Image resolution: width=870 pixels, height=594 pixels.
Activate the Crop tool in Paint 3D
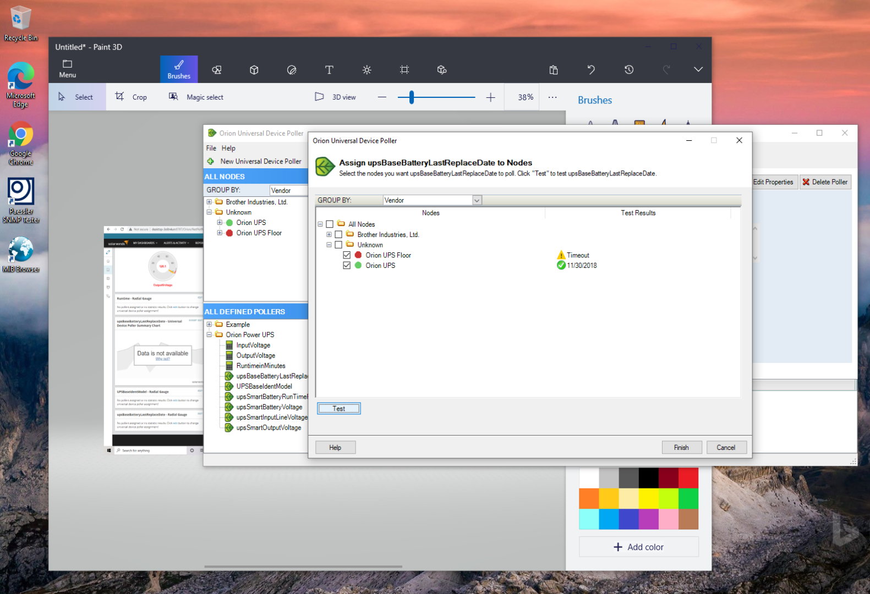point(131,97)
